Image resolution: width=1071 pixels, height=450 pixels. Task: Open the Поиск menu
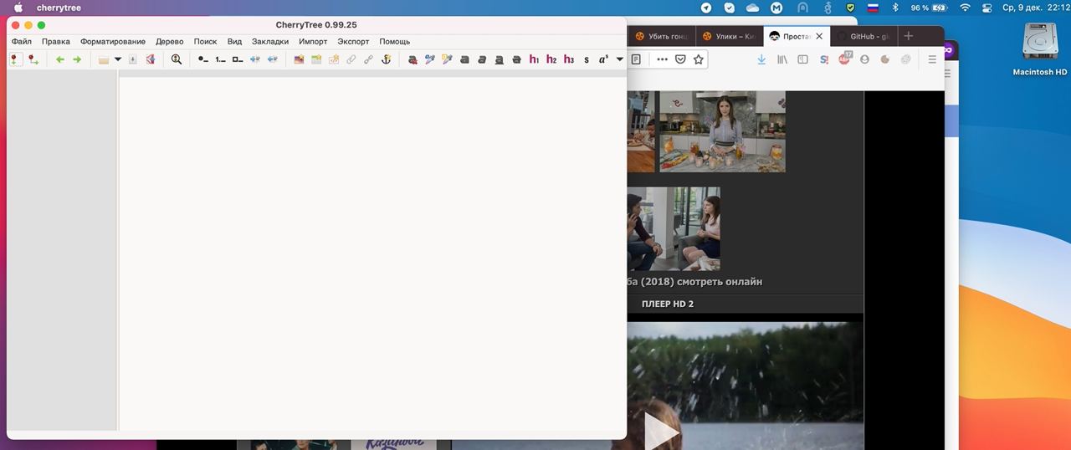(x=205, y=41)
